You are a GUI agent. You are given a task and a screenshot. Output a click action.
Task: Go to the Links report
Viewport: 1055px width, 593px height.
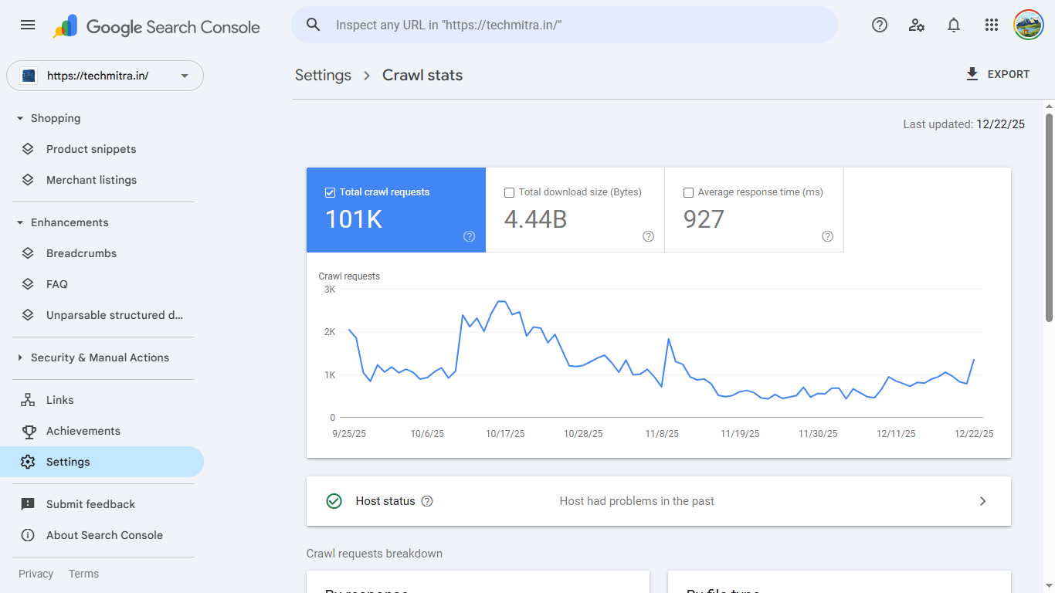click(x=59, y=400)
